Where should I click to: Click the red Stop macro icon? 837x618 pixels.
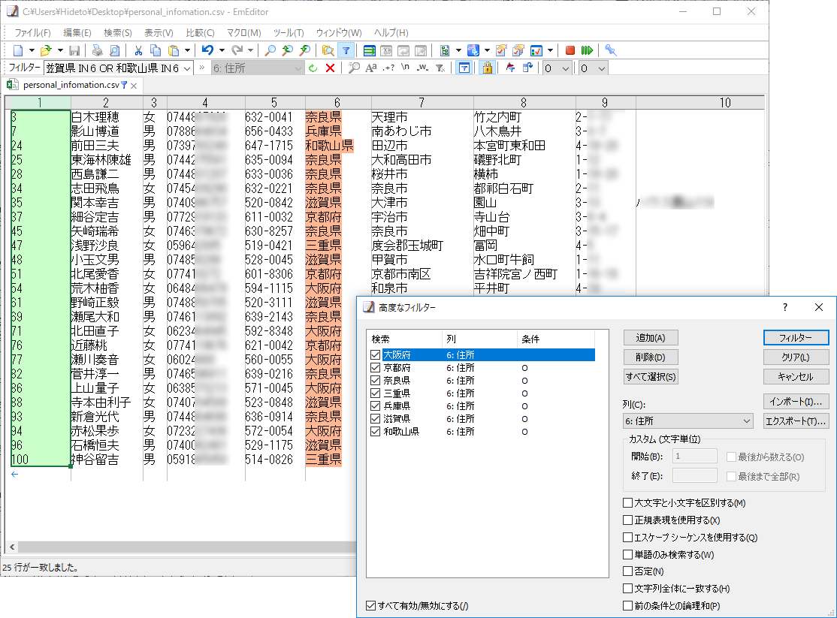pos(570,50)
